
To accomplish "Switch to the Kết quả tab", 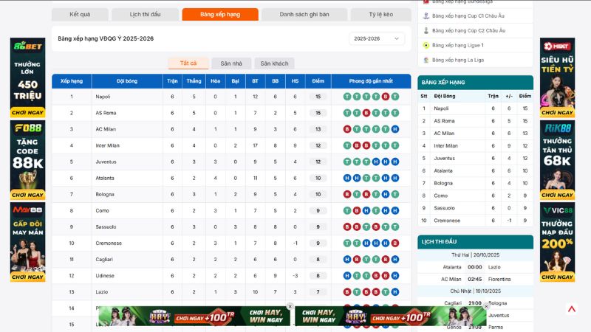I will 80,15.
